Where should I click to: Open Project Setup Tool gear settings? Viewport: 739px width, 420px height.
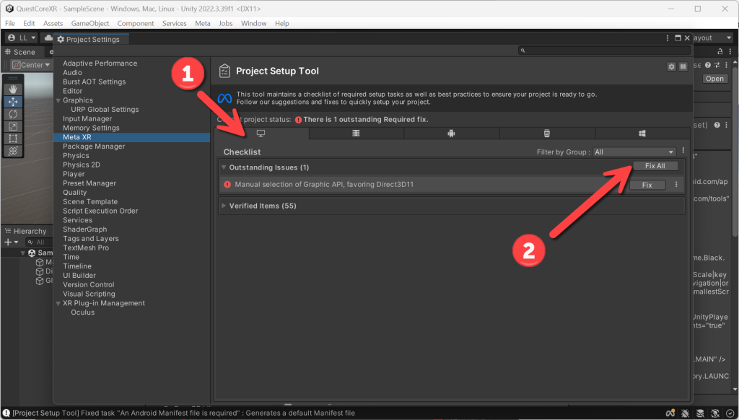(671, 66)
